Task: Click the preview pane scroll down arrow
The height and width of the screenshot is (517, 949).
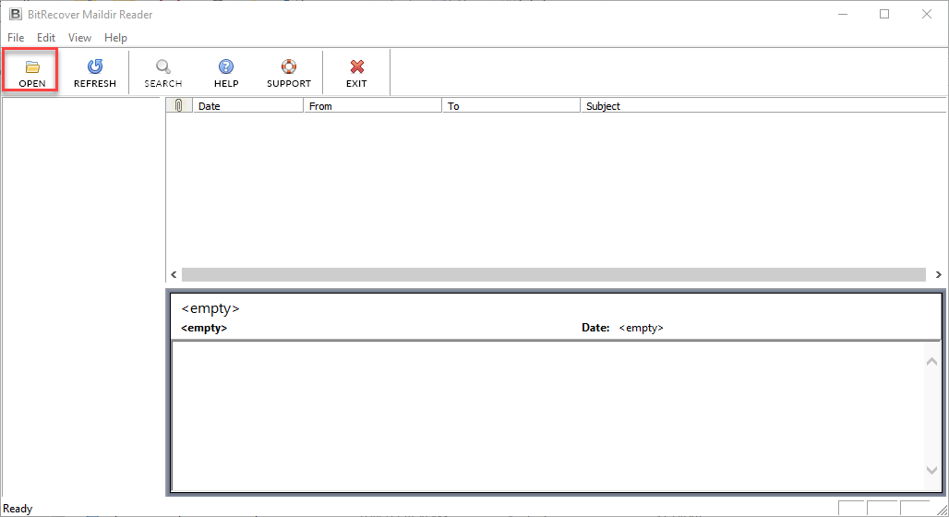Action: click(x=931, y=470)
